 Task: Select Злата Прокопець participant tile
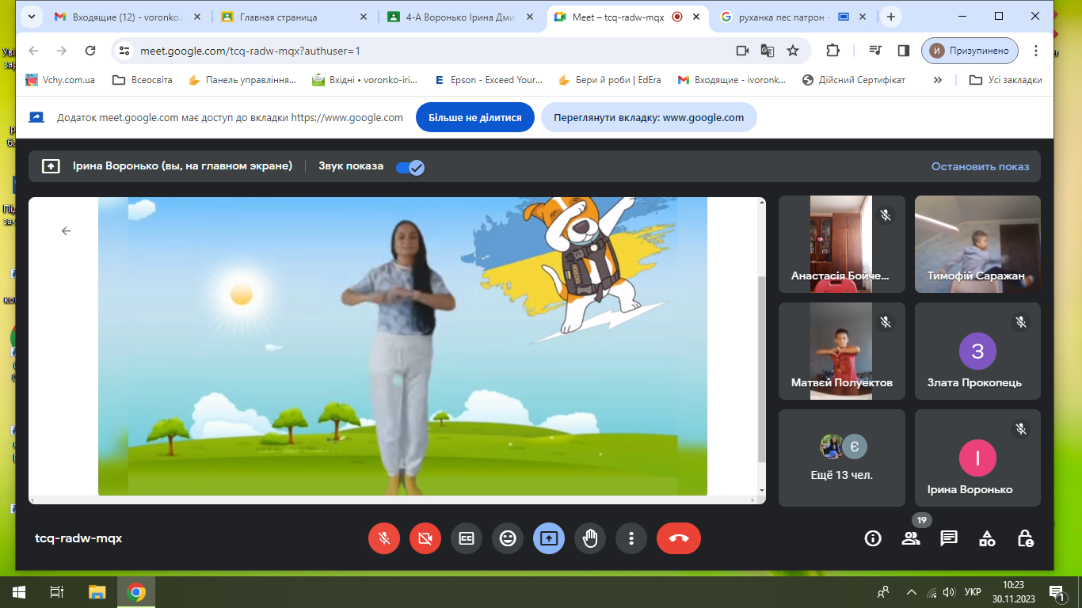click(x=977, y=351)
